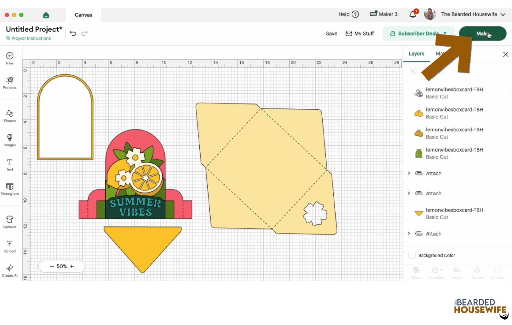
Task: Click the Help question mark icon
Action: [x=355, y=14]
